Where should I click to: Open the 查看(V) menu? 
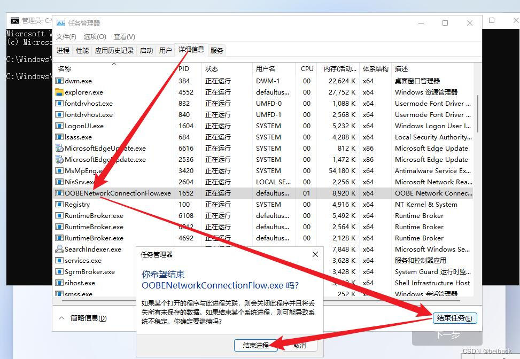pyautogui.click(x=125, y=37)
